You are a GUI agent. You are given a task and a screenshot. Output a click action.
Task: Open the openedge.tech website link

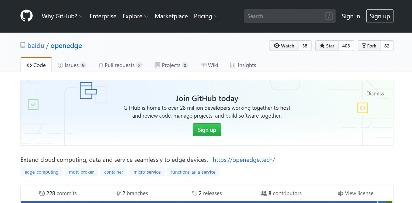coord(244,160)
